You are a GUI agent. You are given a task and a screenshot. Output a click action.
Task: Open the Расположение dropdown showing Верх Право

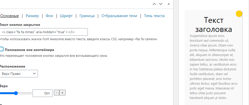click(19, 74)
